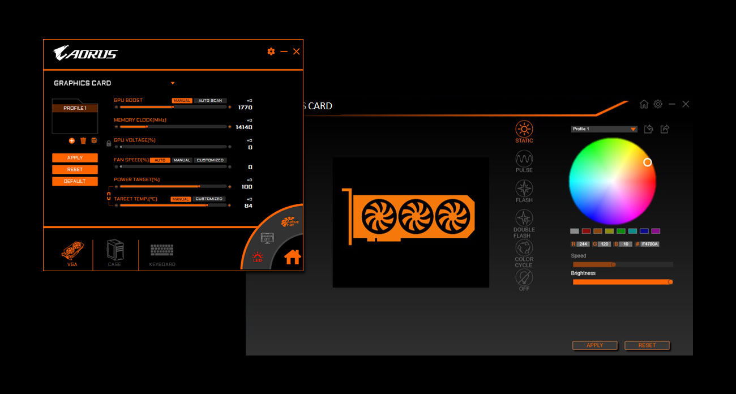Click the home icon in the LED window
736x394 pixels.
coord(644,104)
